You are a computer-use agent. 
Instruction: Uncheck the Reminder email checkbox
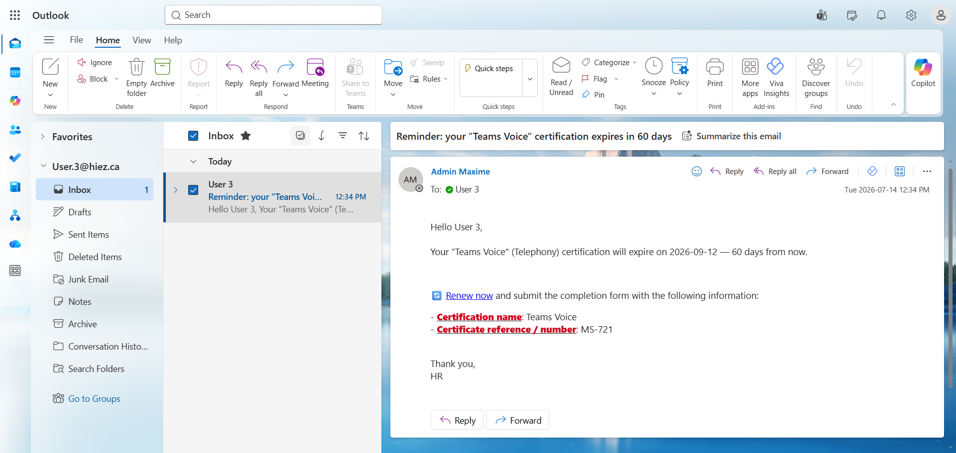tap(194, 190)
